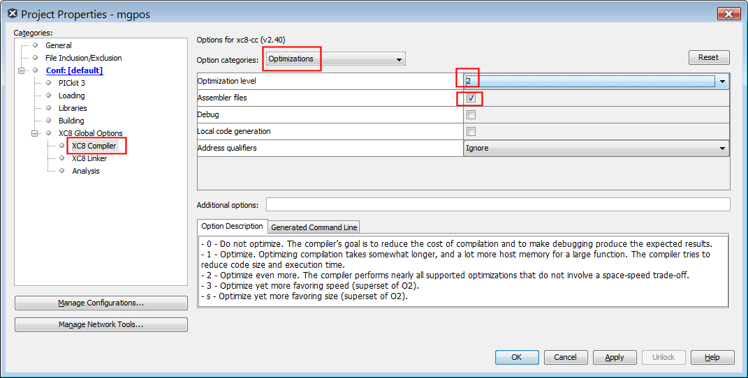The width and height of the screenshot is (748, 378).
Task: Enable Local code generation checkbox
Action: click(471, 132)
